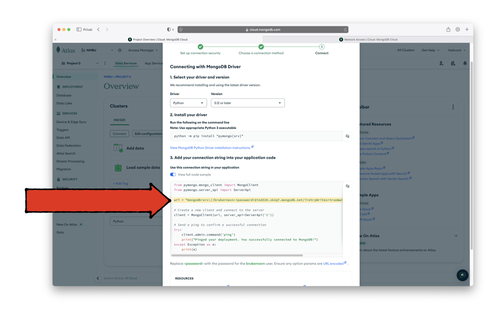
Task: Go back to Set up connection security step
Action: point(200,49)
